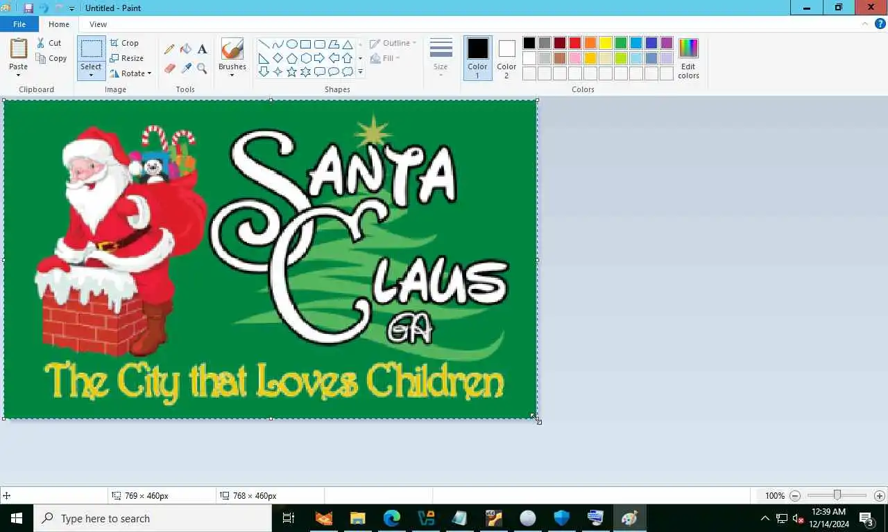This screenshot has width=888, height=532.
Task: Zoom in with the plus button
Action: pyautogui.click(x=880, y=496)
